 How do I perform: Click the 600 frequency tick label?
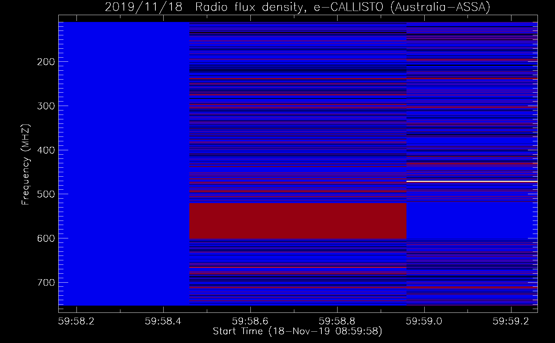46,238
